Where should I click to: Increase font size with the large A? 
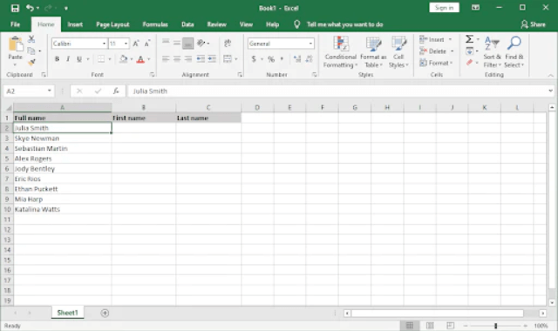pos(136,44)
